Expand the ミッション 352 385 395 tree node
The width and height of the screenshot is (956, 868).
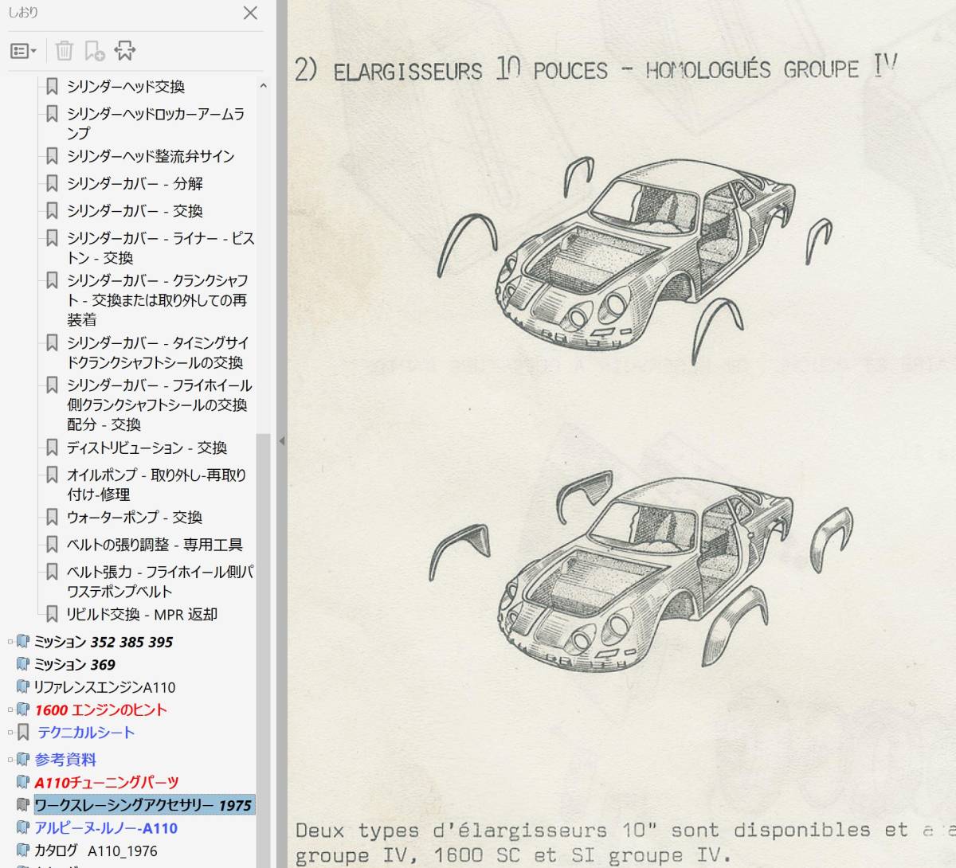(x=10, y=642)
